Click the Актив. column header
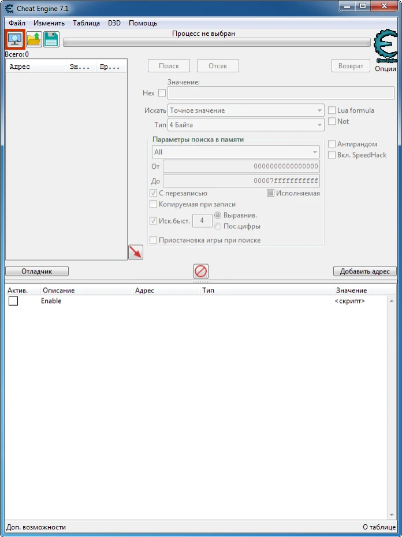 click(x=23, y=290)
